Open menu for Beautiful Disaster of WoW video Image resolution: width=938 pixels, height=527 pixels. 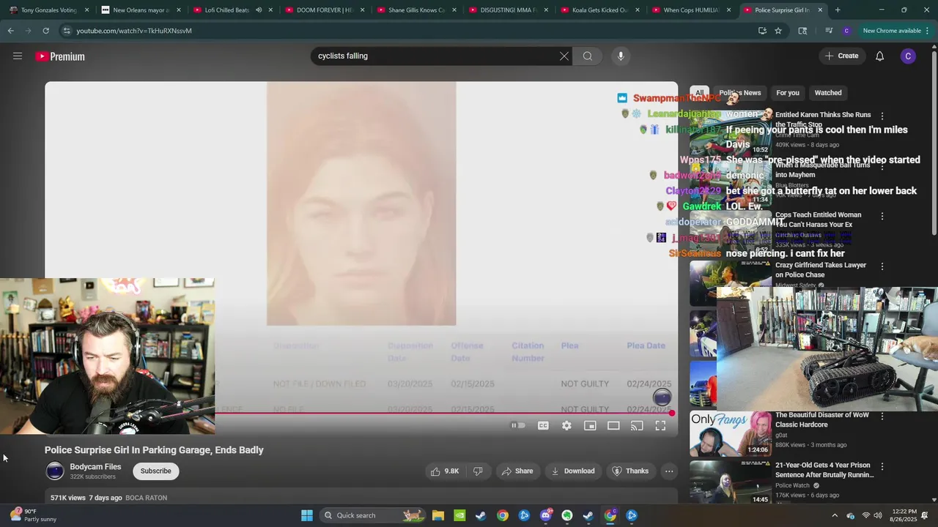[882, 416]
